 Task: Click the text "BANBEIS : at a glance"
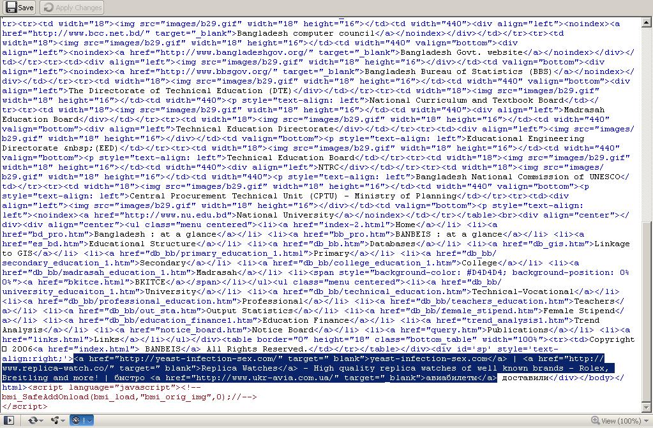[449, 234]
